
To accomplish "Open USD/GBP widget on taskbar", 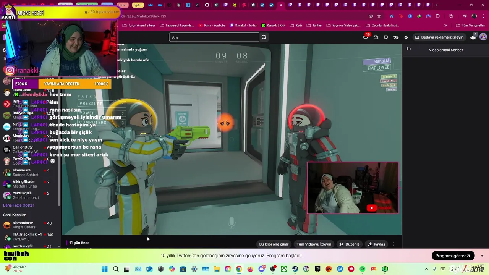I will pyautogui.click(x=15, y=269).
